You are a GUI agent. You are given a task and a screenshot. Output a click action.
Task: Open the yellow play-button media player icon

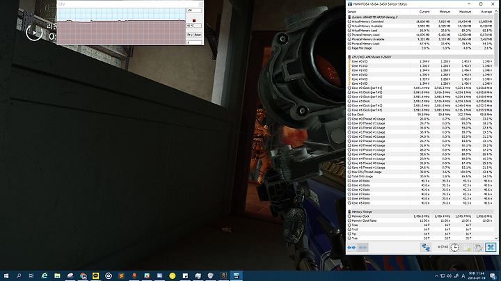(x=173, y=276)
